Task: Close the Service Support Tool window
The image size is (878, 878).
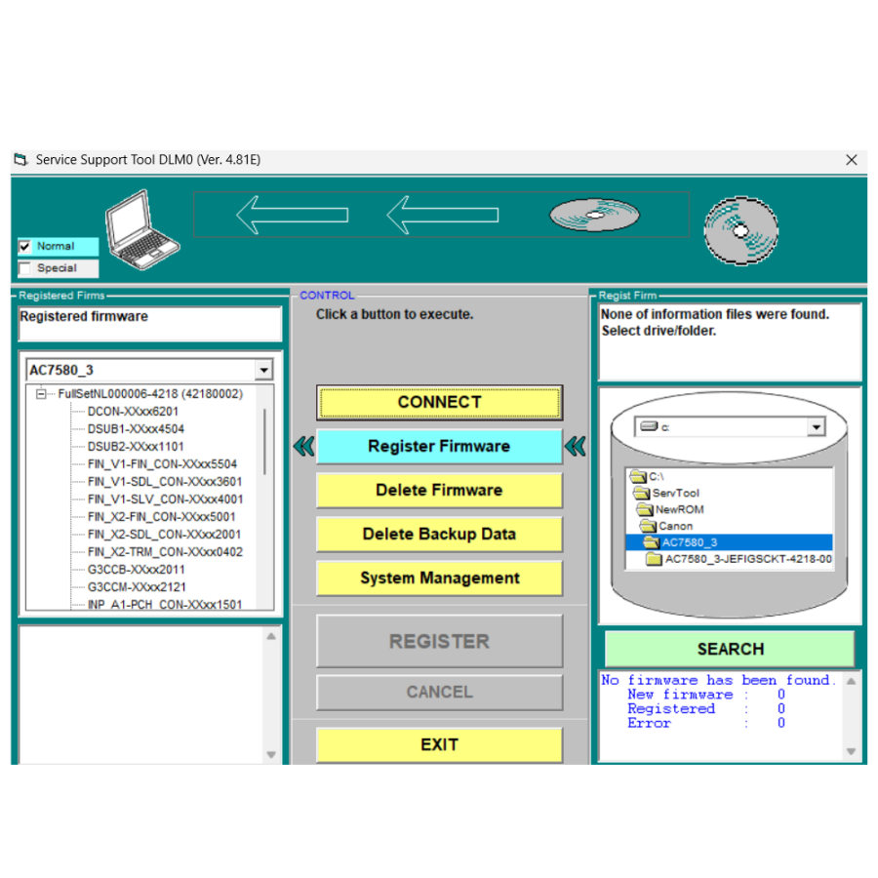Action: (852, 160)
